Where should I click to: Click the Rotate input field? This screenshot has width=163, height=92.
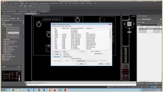[x=92, y=54]
